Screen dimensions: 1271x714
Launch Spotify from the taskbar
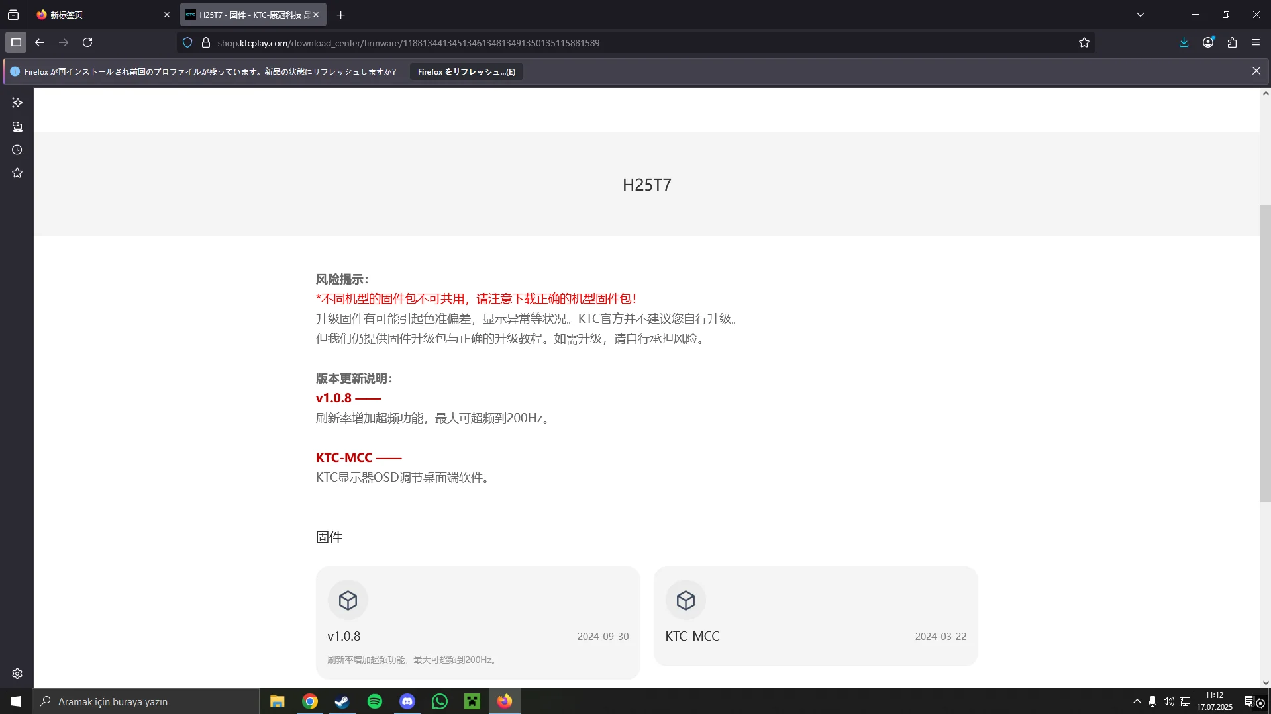point(374,701)
